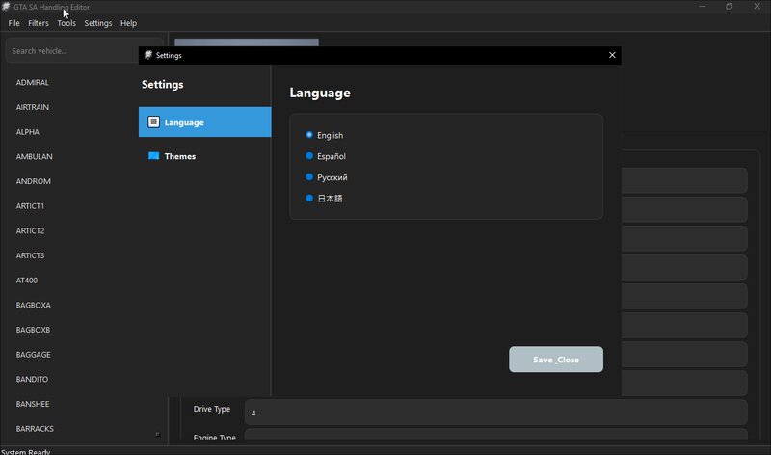Screen dimensions: 771x455
Task: Select the English language radio button
Action: 309,135
